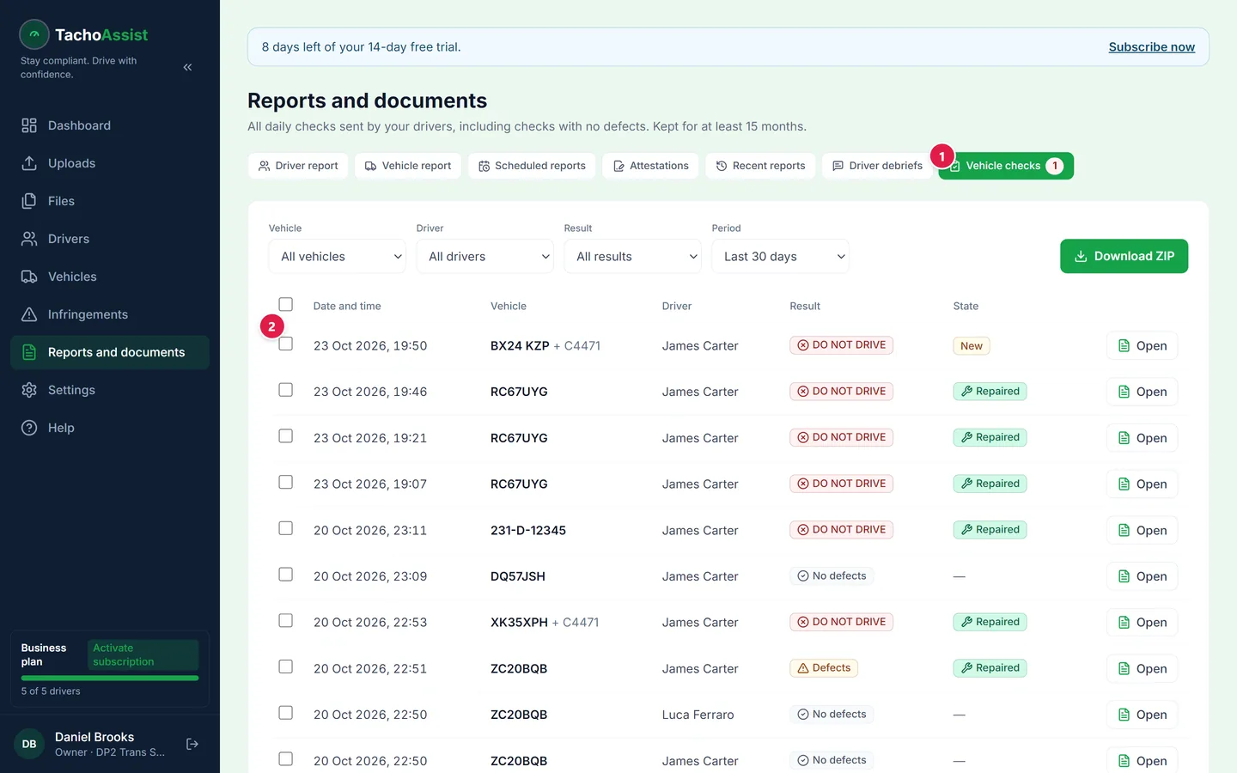Tick the checkbox for 20 Oct 2026, 23:11
The width and height of the screenshot is (1237, 773).
coord(286,528)
